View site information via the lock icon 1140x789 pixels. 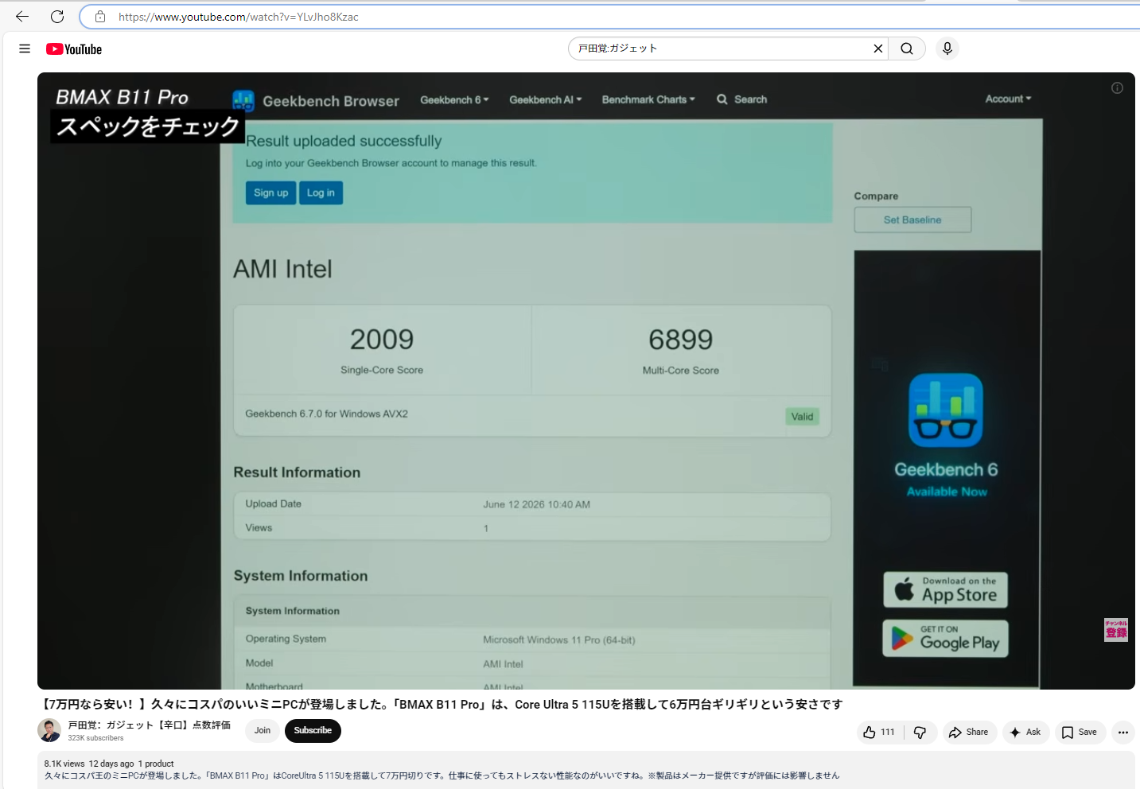100,17
